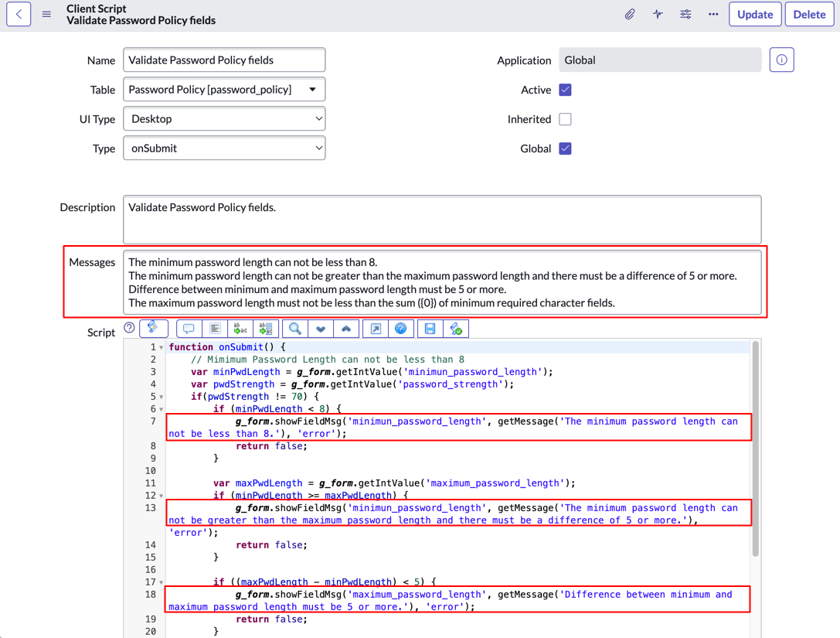The width and height of the screenshot is (840, 638).
Task: Click the Application info icon
Action: click(x=781, y=60)
